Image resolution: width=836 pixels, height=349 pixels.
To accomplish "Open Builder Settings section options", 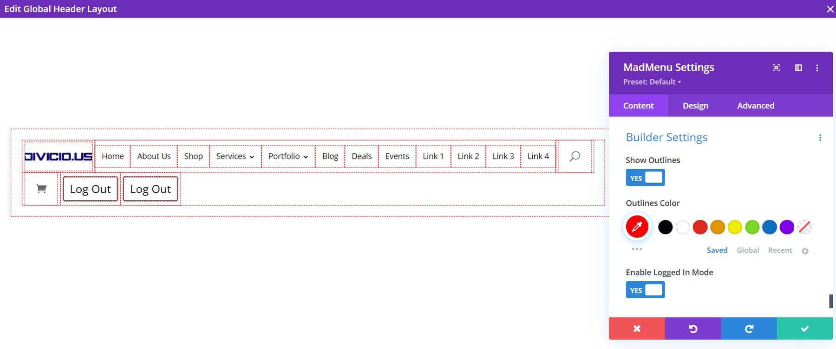I will click(x=820, y=138).
